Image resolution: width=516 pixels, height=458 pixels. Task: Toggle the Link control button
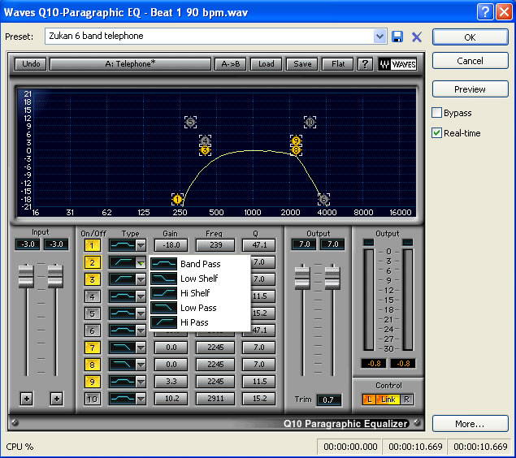388,400
